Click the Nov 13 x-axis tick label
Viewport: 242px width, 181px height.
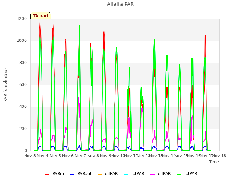[156, 156]
